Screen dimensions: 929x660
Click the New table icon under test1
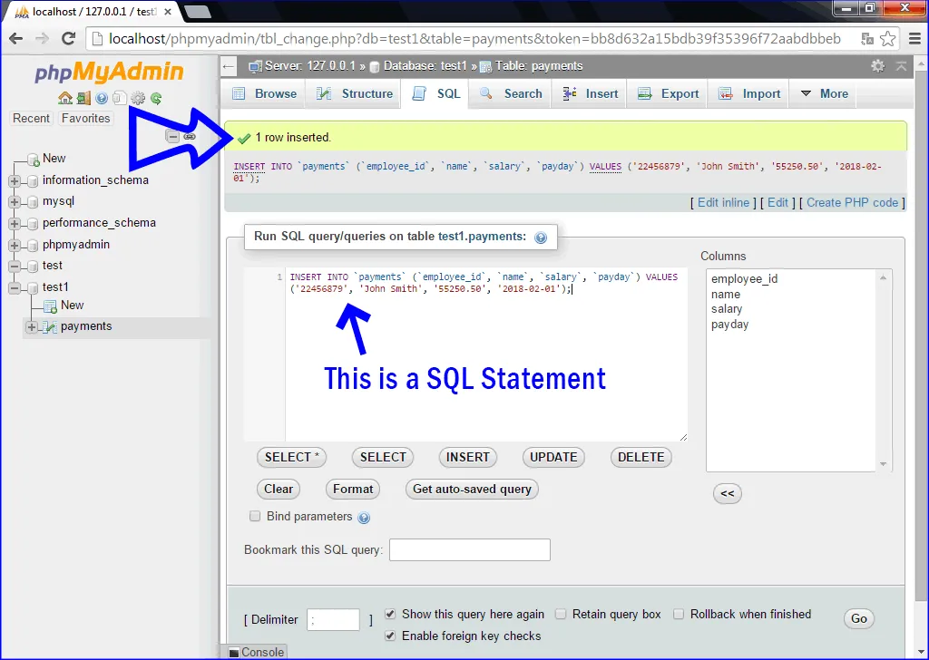tap(51, 306)
